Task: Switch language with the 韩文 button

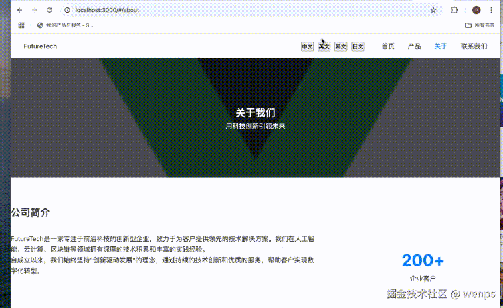Action: point(340,46)
